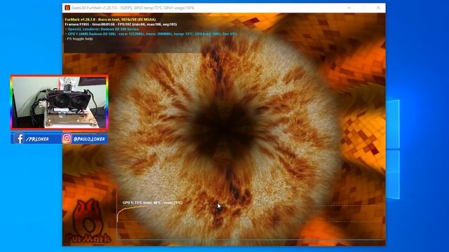
Task: Click the webcam thumbnail of the graphics card
Action: tap(59, 103)
